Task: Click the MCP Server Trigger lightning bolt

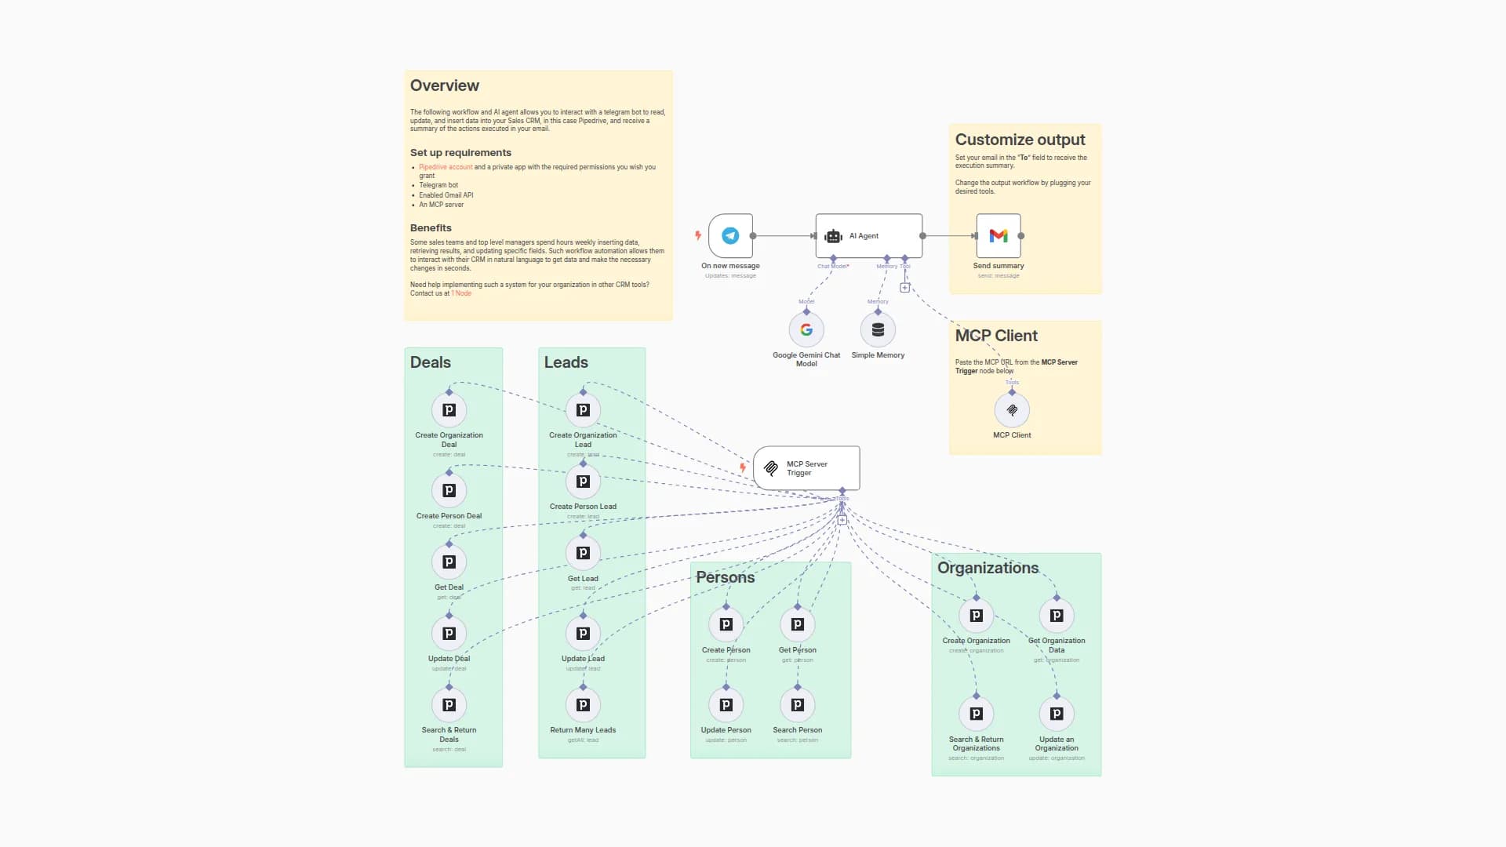Action: [x=743, y=468]
